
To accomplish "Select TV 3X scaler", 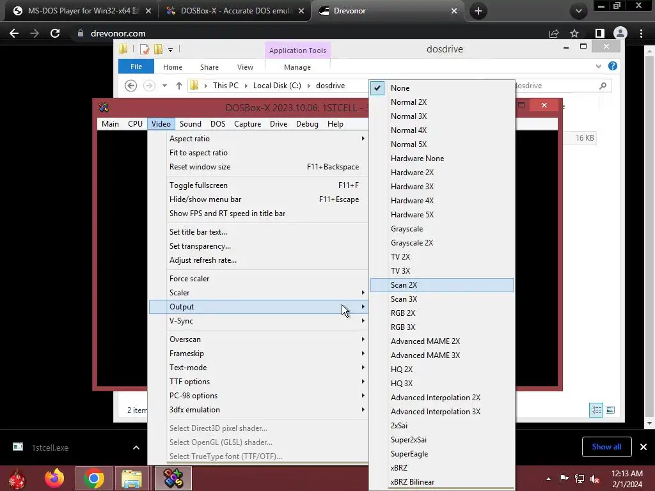I will [x=442, y=271].
